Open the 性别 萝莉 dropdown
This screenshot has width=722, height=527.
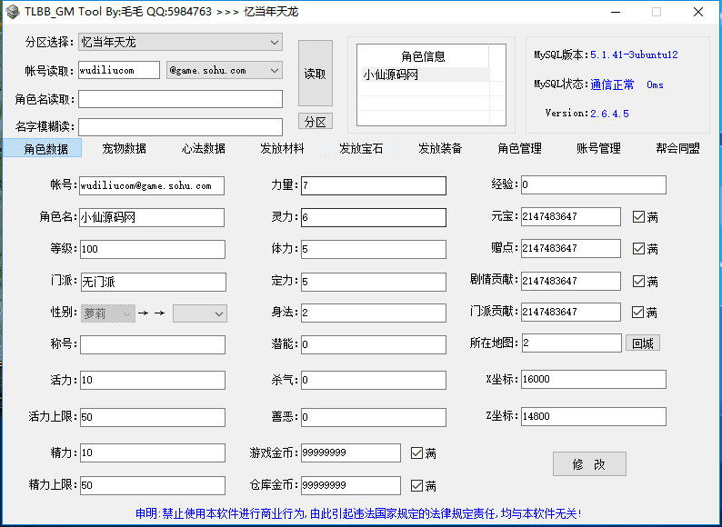pyautogui.click(x=108, y=313)
